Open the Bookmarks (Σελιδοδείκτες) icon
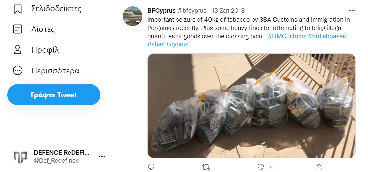 click(x=17, y=9)
